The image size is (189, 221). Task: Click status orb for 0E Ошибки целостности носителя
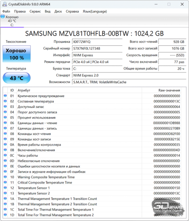[5, 166]
